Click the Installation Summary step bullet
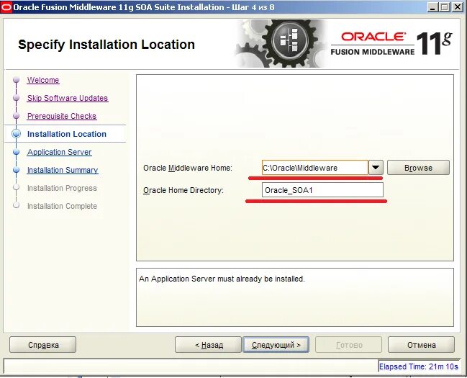Screen dimensions: 467x378 [17, 170]
